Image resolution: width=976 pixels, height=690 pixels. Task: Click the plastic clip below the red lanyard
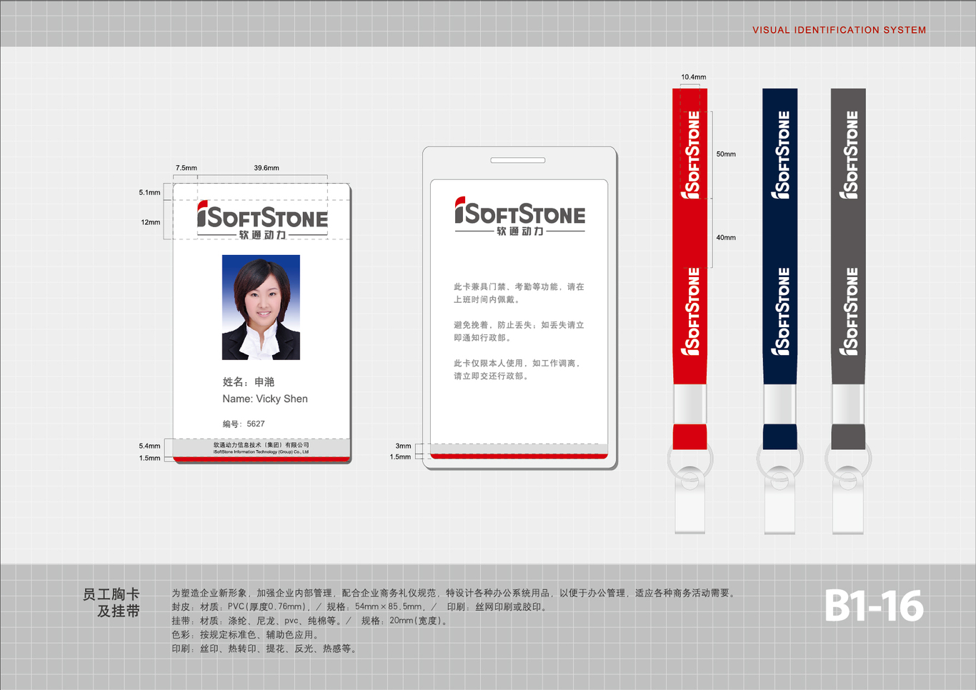(690, 501)
